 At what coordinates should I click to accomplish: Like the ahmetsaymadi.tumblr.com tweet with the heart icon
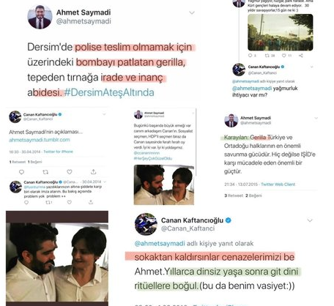[x=70, y=172]
